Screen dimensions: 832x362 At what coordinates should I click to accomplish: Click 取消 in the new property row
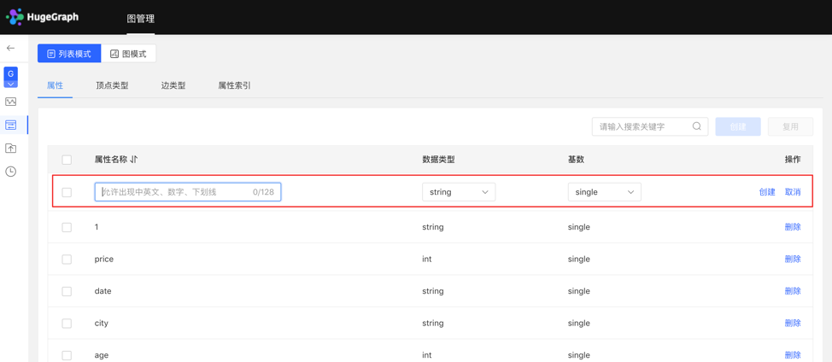(x=793, y=192)
